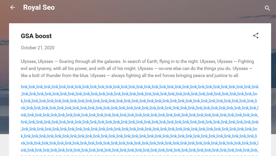The image size is (276, 156).
Task: Click the October 21, 2020 date
Action: pos(38,48)
